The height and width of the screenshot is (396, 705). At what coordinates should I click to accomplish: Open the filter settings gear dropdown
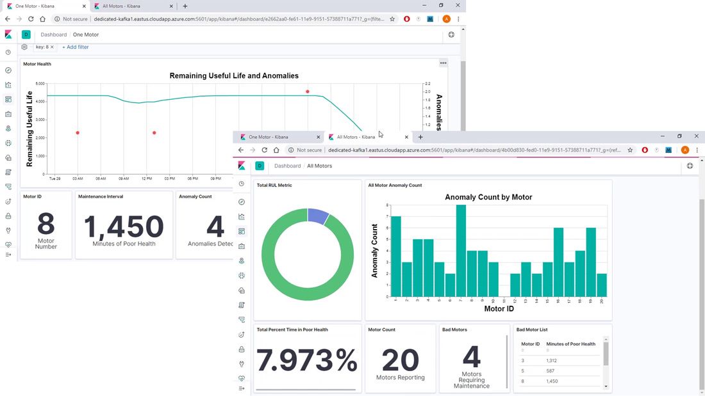point(24,47)
